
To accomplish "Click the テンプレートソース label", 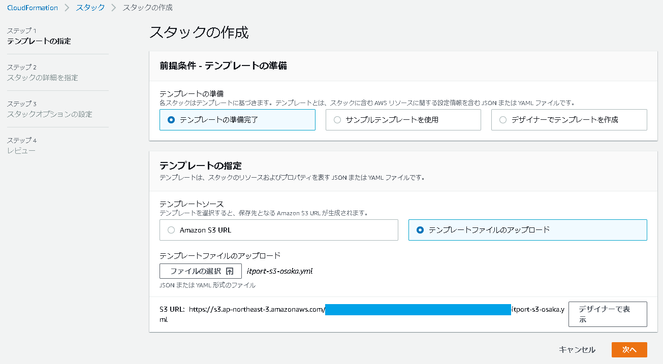I will (x=192, y=204).
